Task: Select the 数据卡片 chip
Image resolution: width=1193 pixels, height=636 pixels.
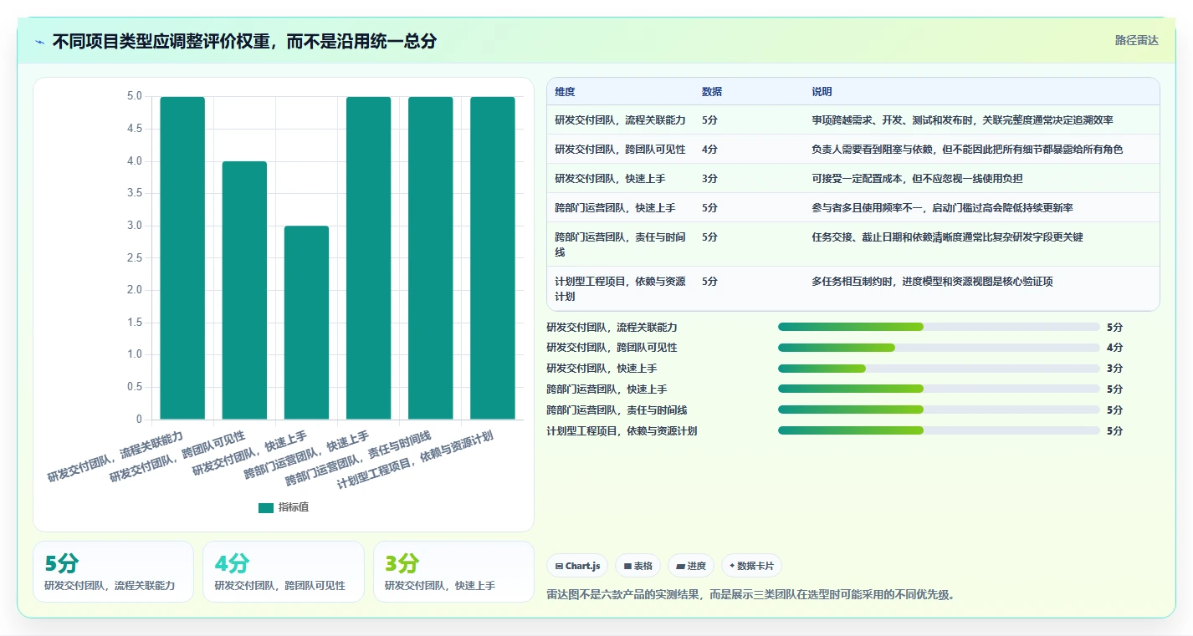Action: click(x=751, y=566)
